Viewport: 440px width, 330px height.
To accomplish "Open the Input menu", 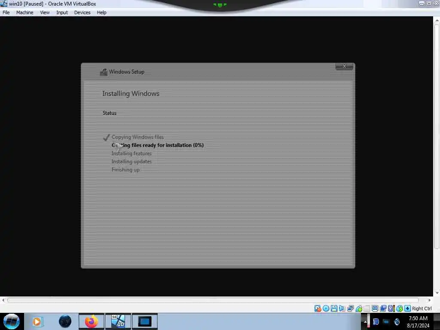I will click(x=62, y=12).
